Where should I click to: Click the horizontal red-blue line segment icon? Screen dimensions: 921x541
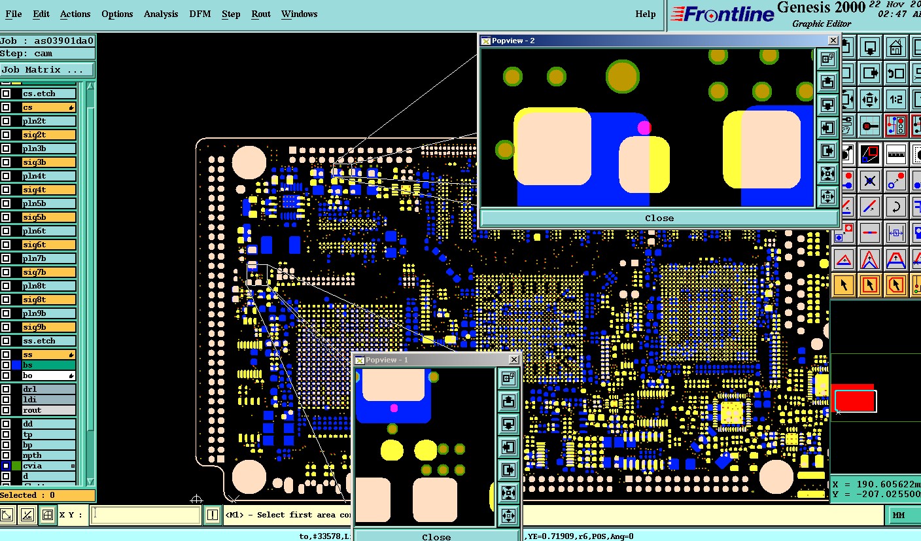pyautogui.click(x=869, y=232)
